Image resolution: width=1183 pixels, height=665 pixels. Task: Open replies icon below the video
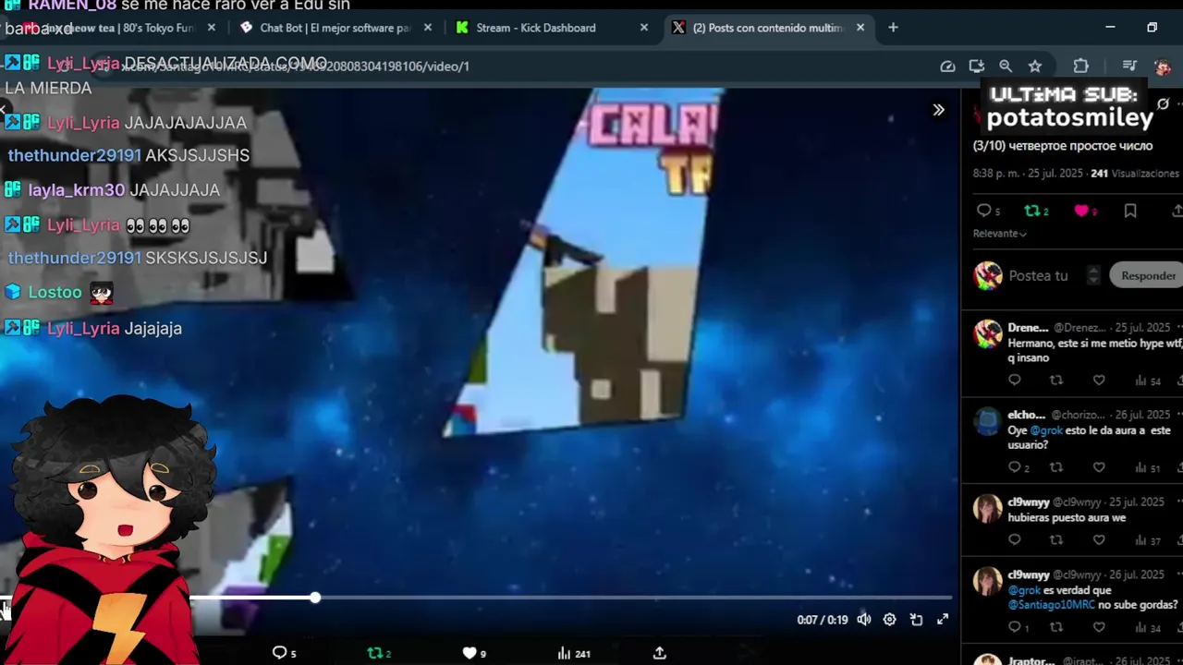click(x=279, y=653)
